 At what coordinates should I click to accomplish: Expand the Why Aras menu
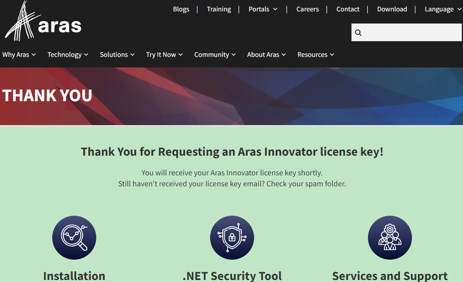point(19,55)
